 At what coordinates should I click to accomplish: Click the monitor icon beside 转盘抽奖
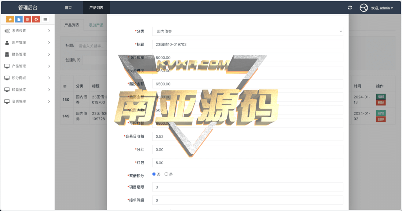7,90
